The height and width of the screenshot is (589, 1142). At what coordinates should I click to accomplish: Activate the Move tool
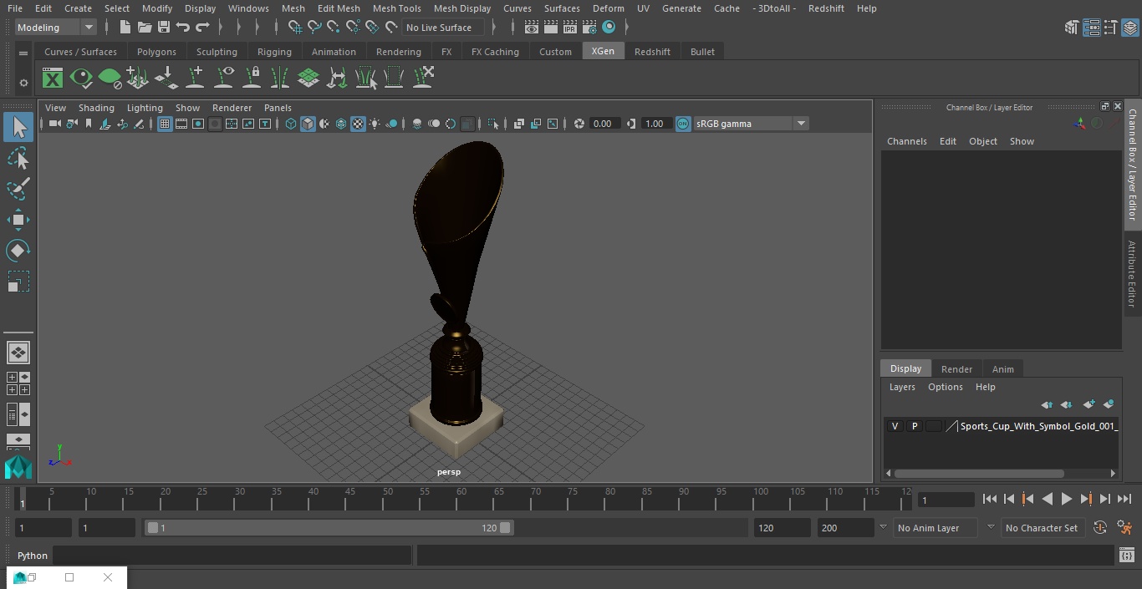coord(18,220)
